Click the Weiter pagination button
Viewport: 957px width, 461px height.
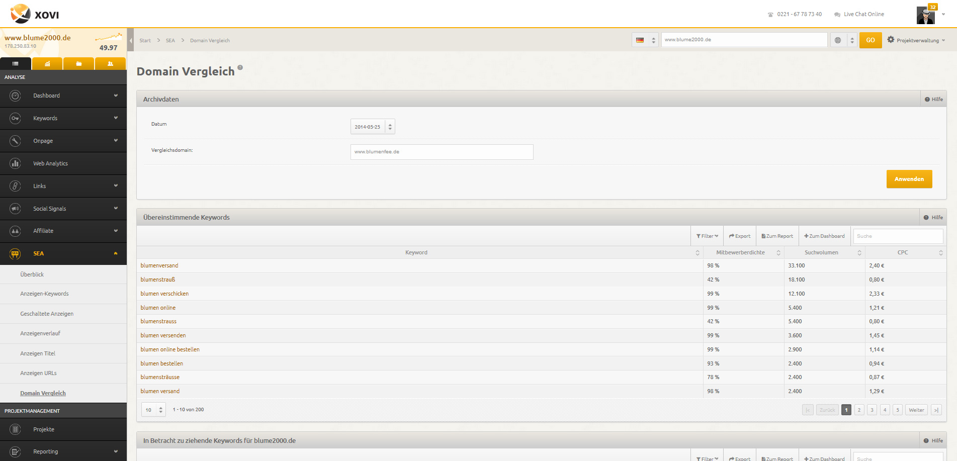tap(916, 410)
